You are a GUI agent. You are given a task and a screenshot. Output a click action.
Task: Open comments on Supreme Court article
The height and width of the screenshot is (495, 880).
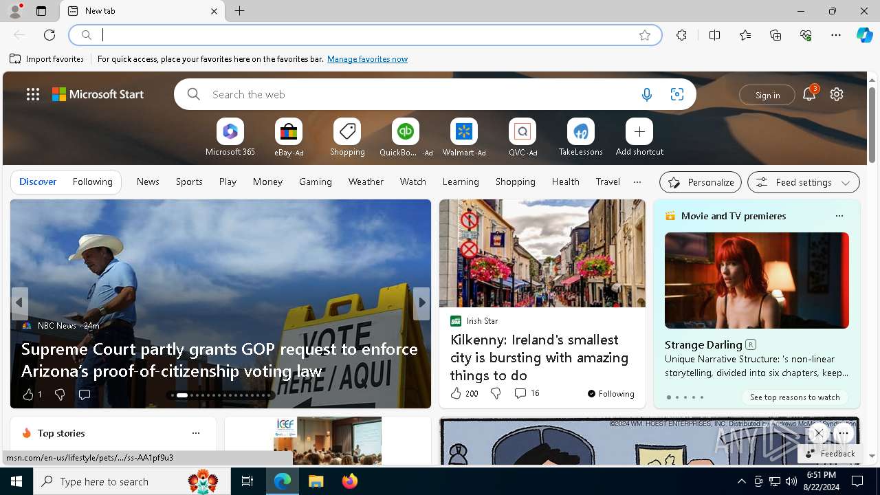pyautogui.click(x=85, y=395)
